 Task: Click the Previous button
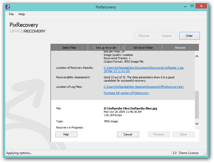pos(159,134)
